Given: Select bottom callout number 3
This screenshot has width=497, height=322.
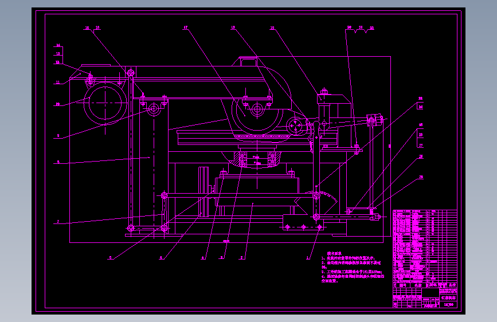Looking at the screenshot, I should click(x=222, y=258).
